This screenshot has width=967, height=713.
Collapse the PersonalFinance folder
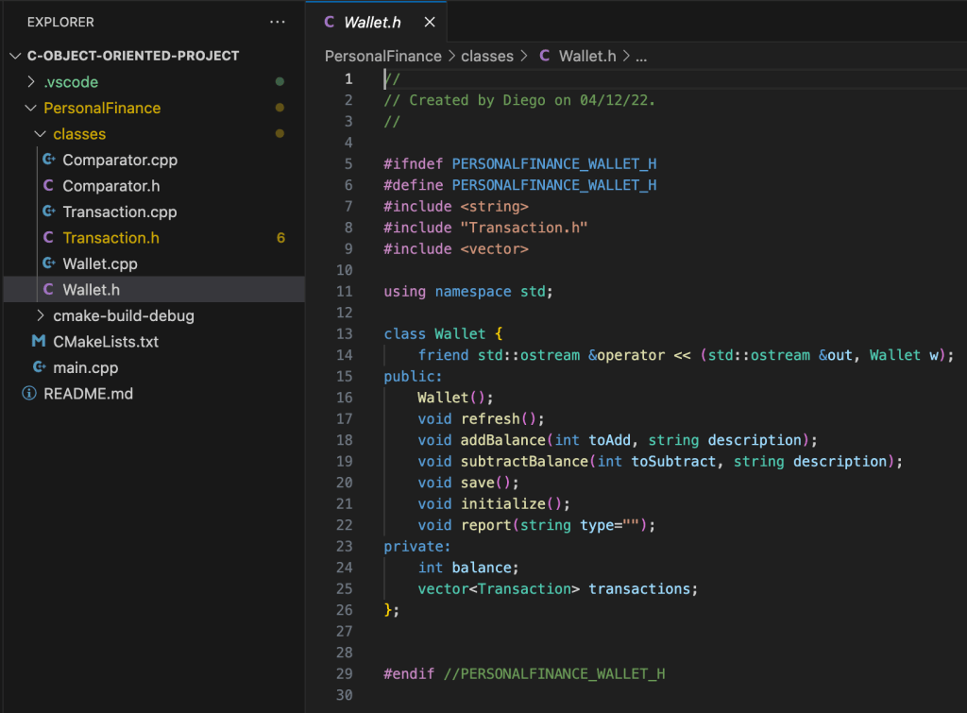(x=30, y=109)
